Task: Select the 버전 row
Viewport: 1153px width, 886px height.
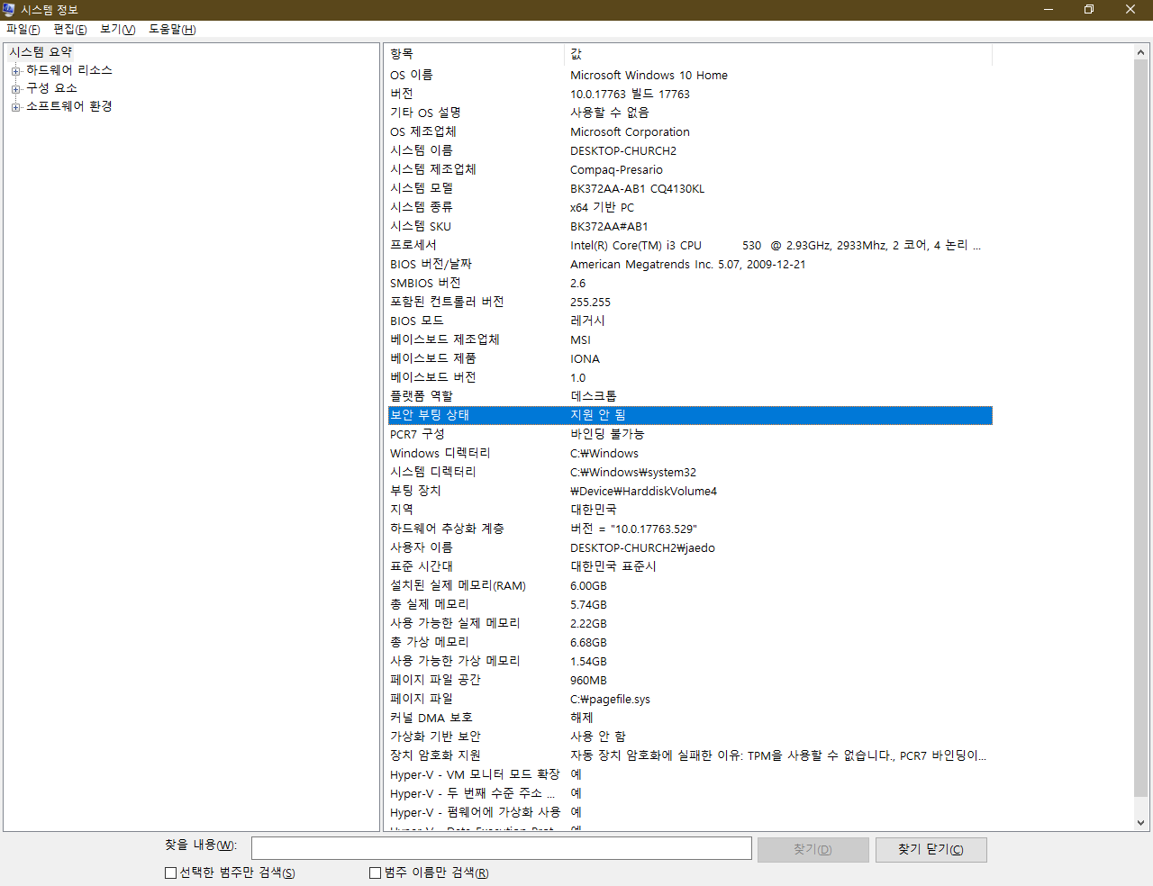Action: [x=690, y=94]
